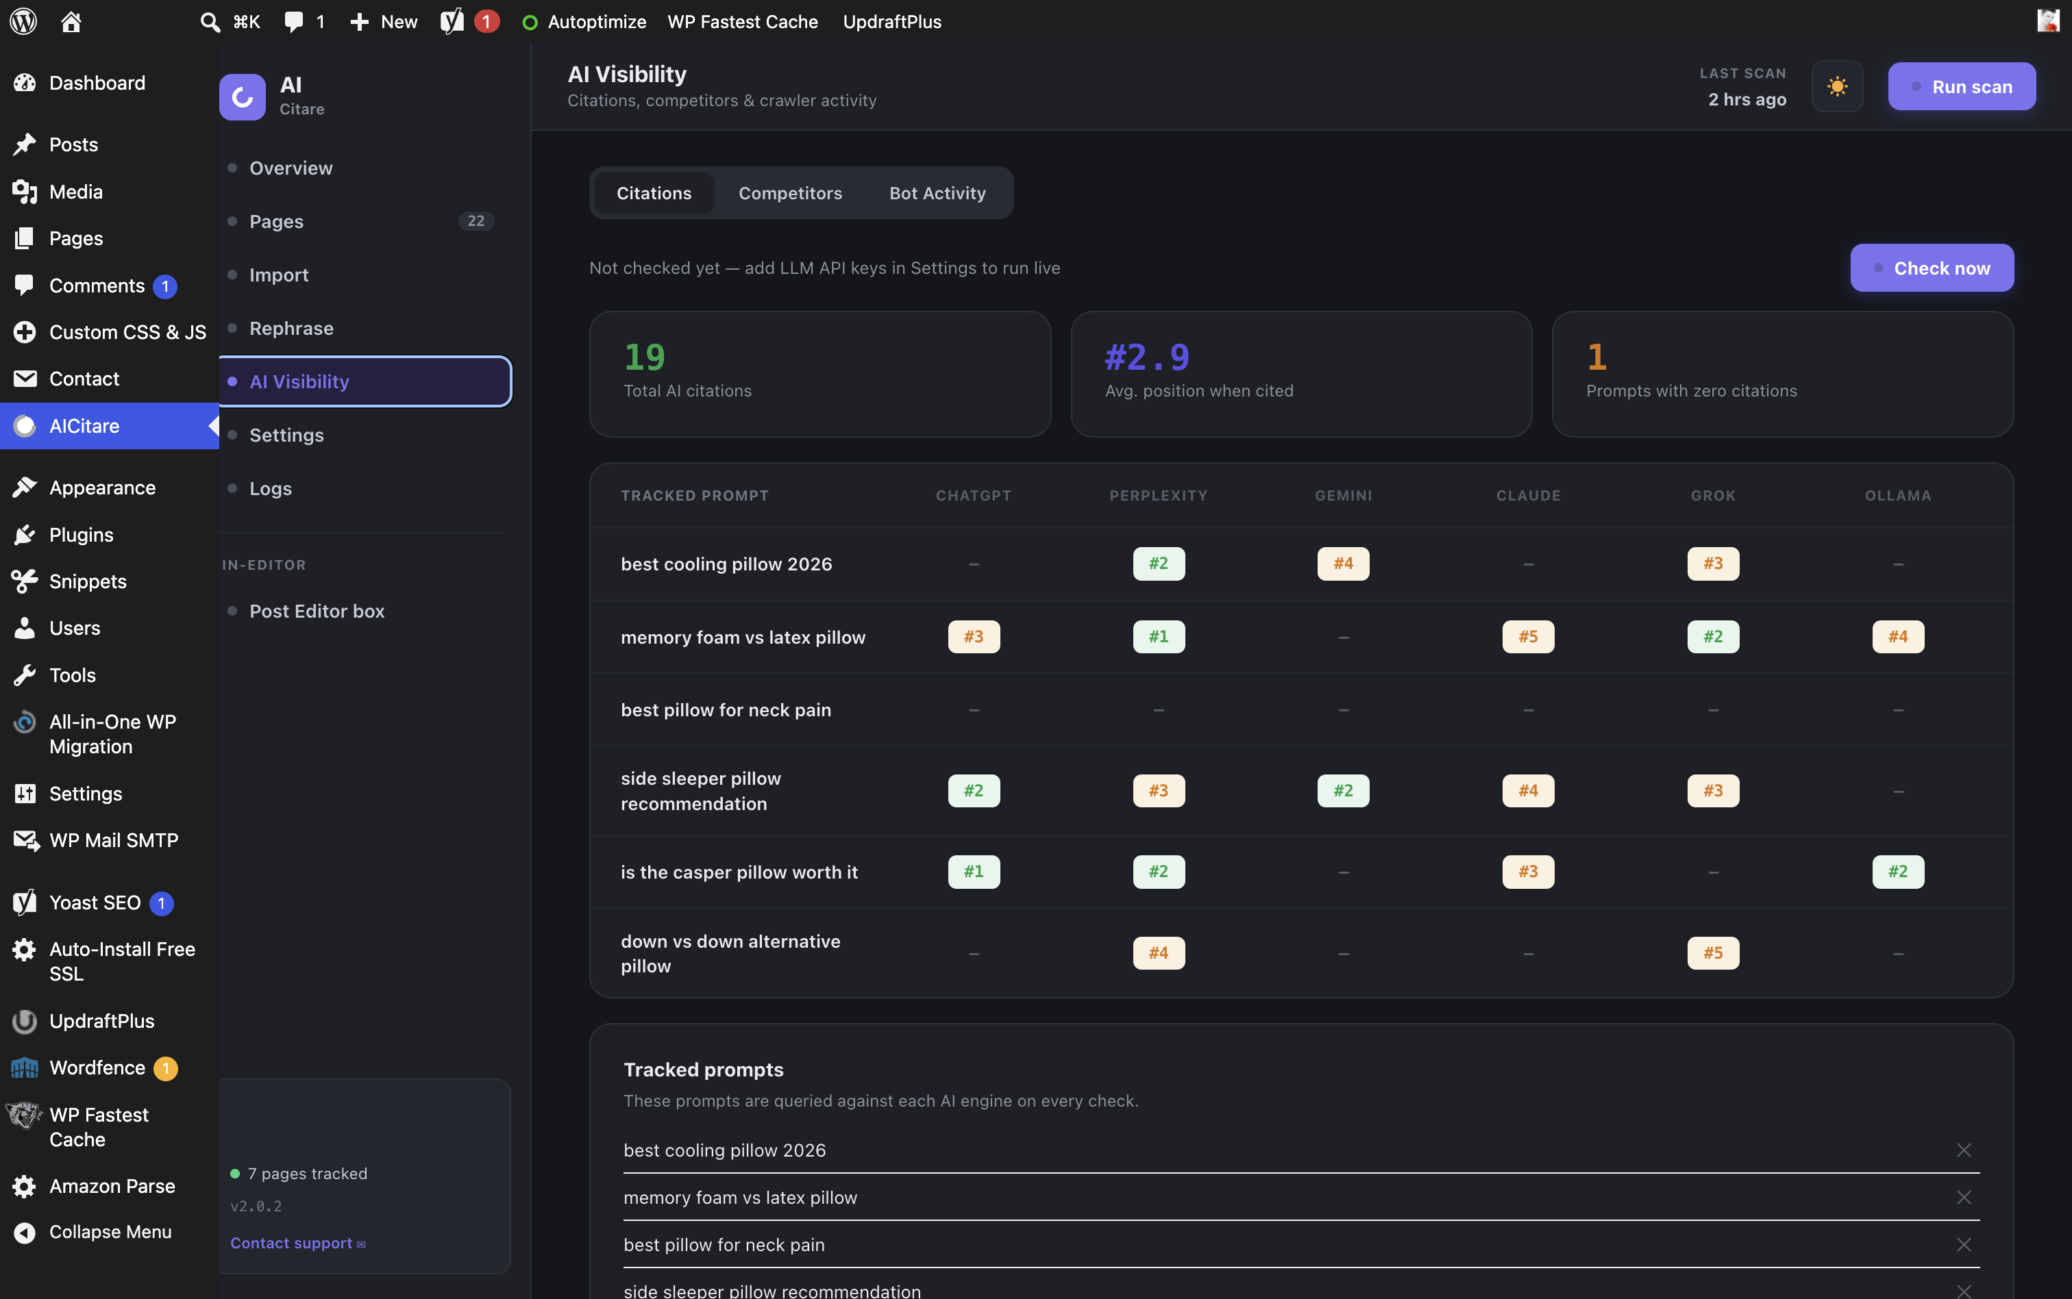Remove tracked prompt 'best cooling pillow 2026'

coord(1964,1150)
